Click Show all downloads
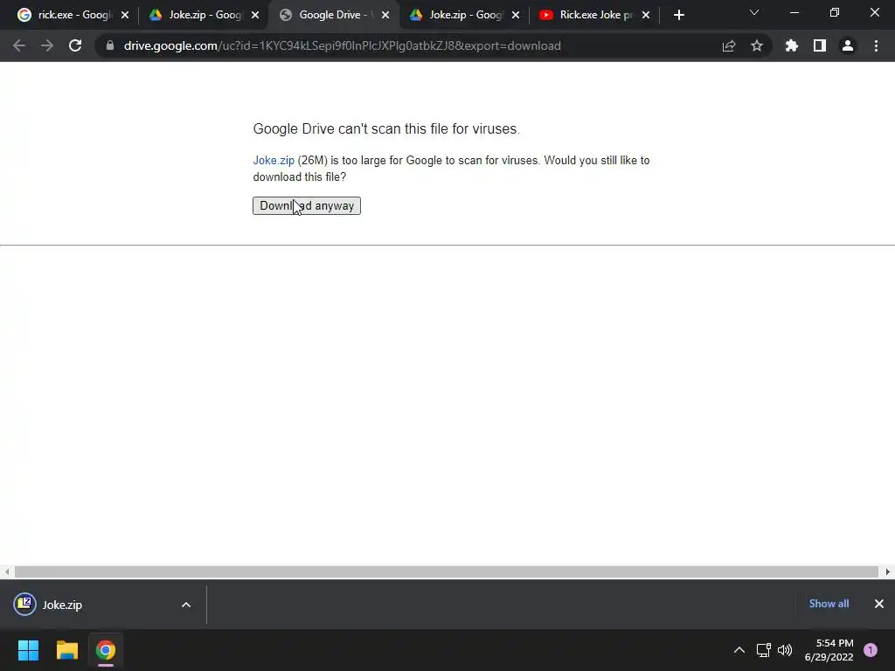895x671 pixels. [829, 604]
